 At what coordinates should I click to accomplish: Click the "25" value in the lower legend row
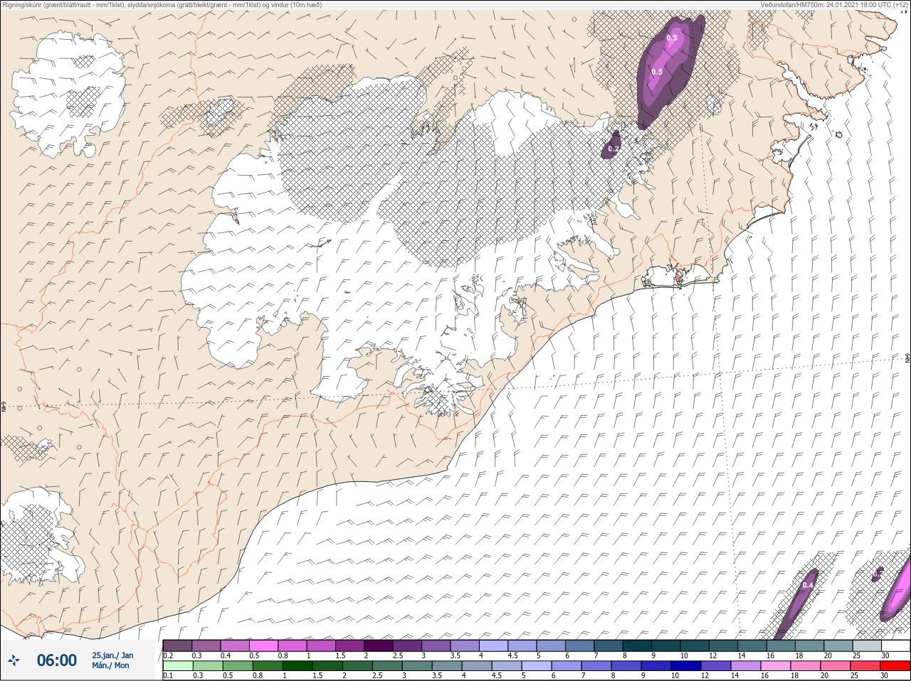click(855, 676)
